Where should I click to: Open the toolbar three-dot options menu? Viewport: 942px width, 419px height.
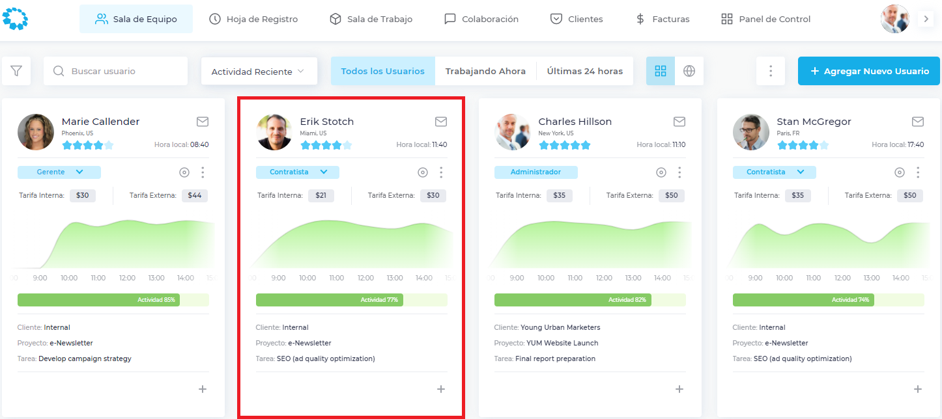(771, 71)
